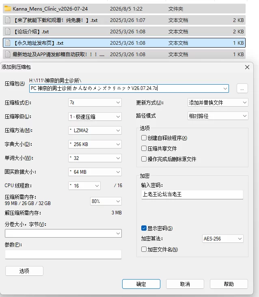The width and height of the screenshot is (259, 297).
Task: Open the 分卷大小 combo box
Action: (x=63, y=234)
